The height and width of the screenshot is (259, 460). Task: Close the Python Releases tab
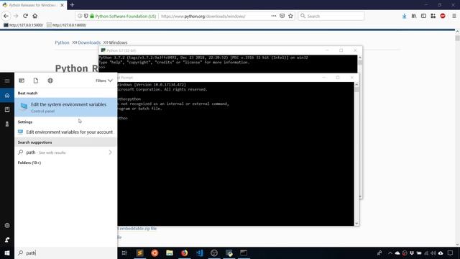coord(63,5)
